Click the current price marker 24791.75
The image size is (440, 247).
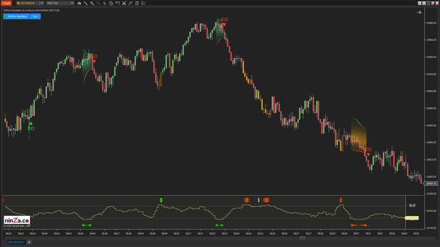click(431, 183)
